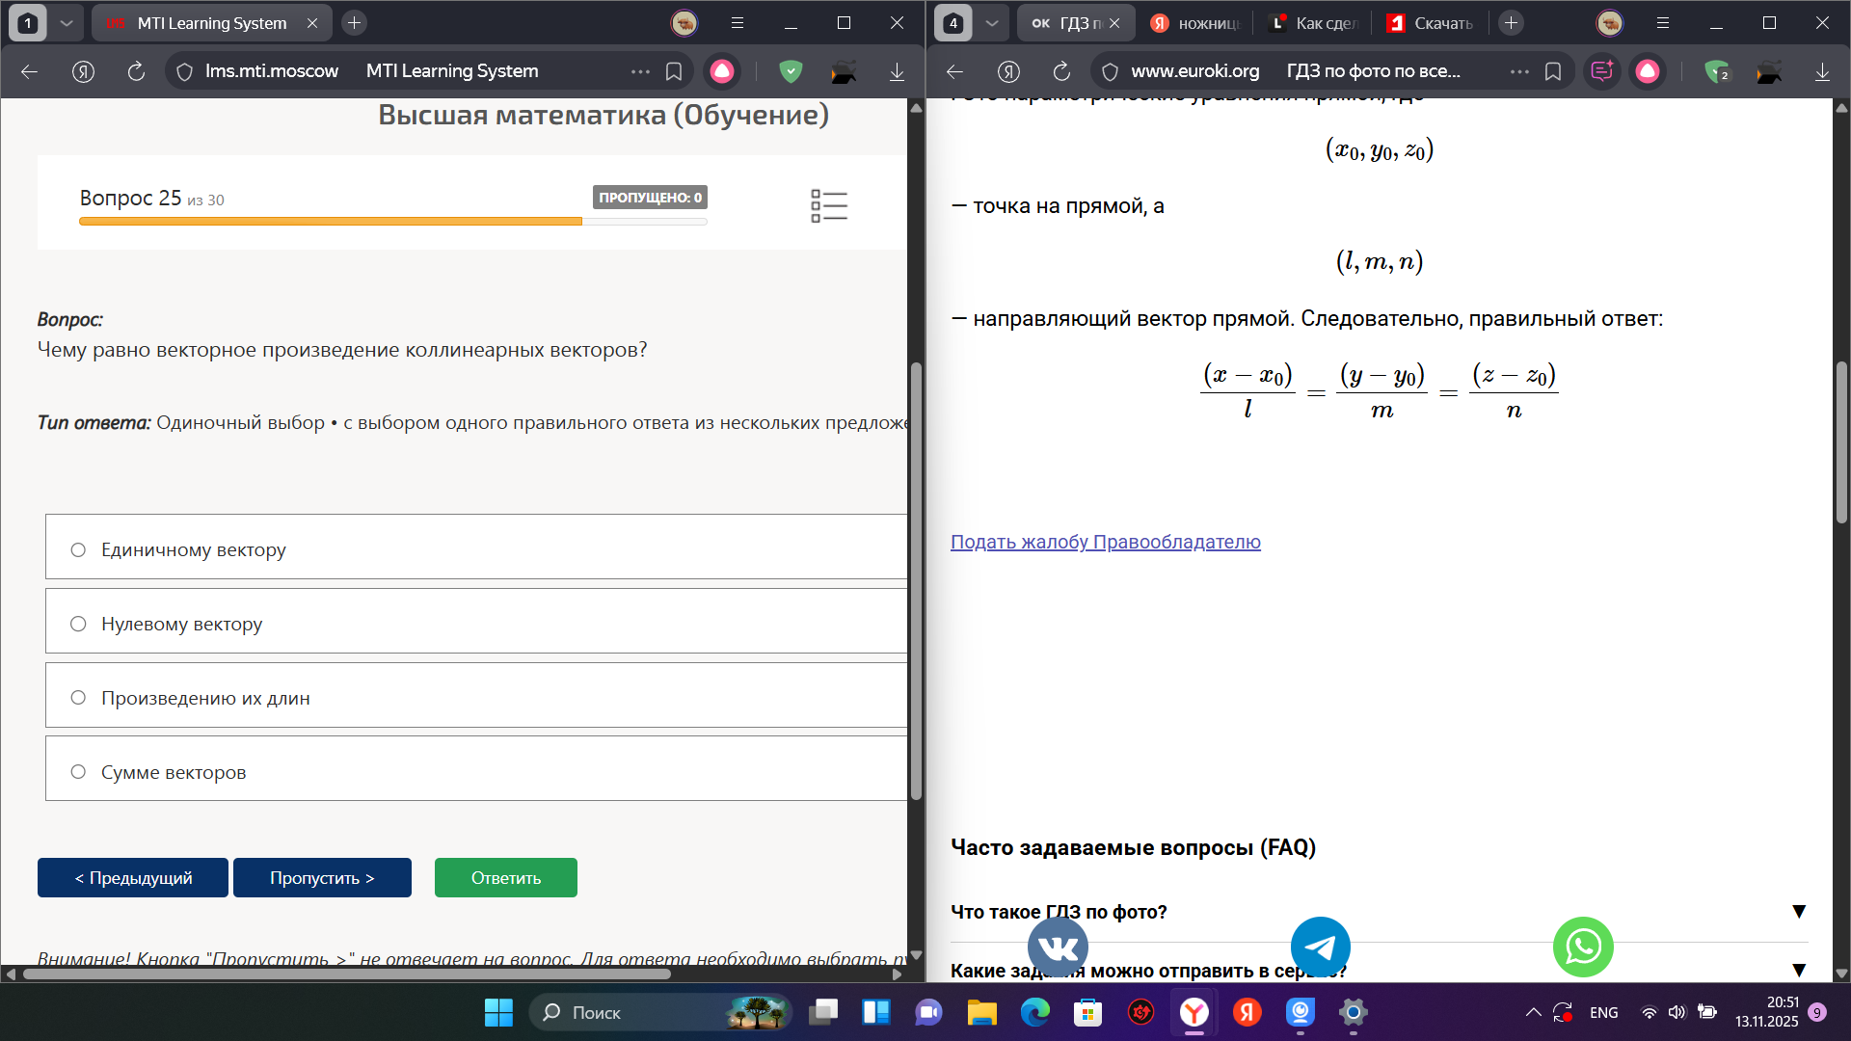Image resolution: width=1851 pixels, height=1041 pixels.
Task: Open the Alice assistant icon in the left browser
Action: click(x=722, y=71)
